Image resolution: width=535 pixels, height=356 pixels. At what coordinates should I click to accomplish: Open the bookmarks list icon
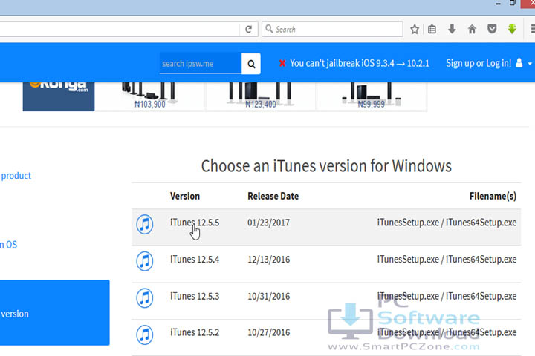pyautogui.click(x=432, y=30)
